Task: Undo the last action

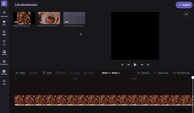Action: click(x=20, y=73)
